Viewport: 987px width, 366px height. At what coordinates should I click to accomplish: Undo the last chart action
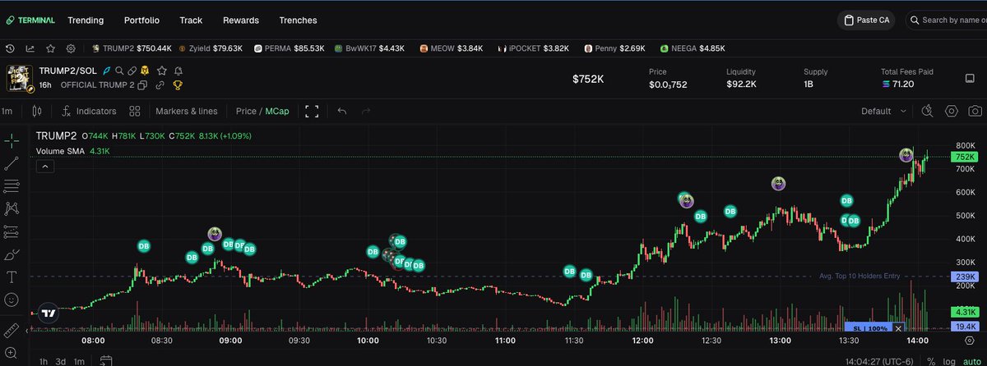342,111
